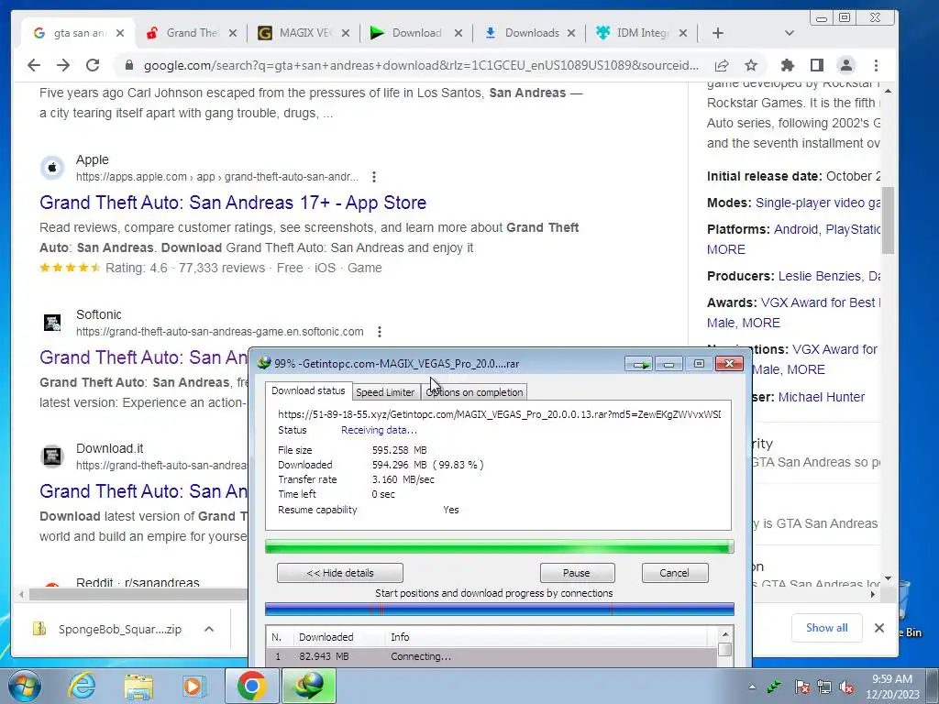939x704 pixels.
Task: Pause the MAGIX VEGAS download
Action: pos(577,573)
